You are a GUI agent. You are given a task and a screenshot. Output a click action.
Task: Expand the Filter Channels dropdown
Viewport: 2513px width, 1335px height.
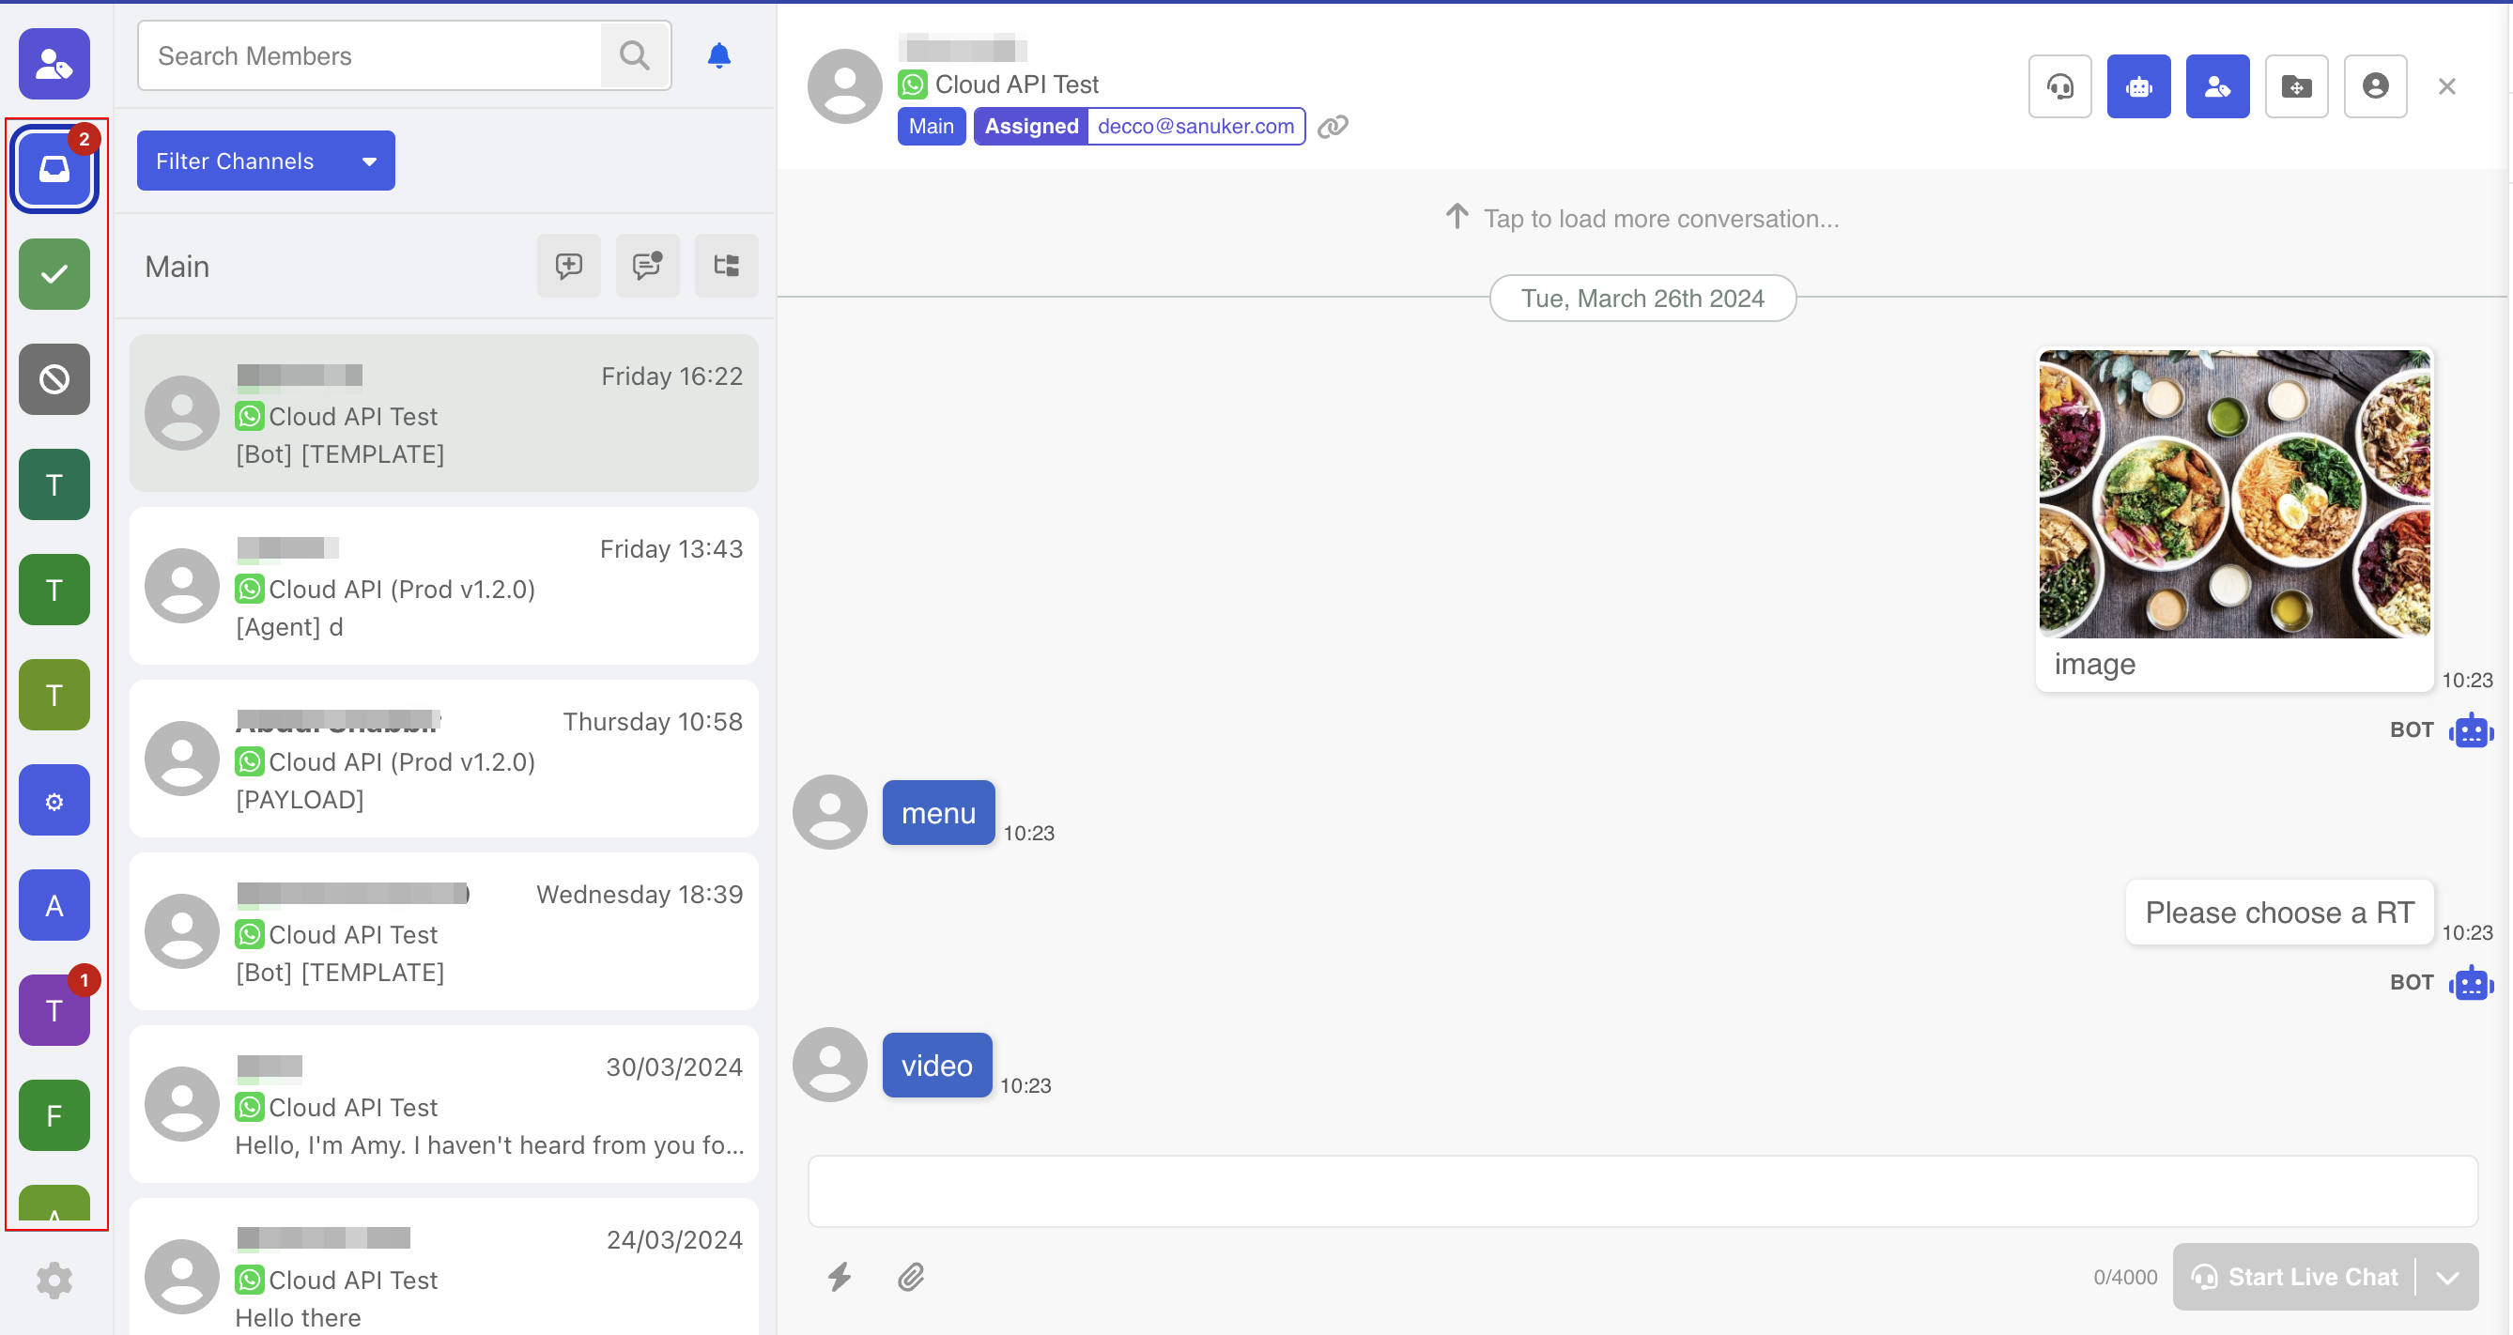[x=266, y=161]
